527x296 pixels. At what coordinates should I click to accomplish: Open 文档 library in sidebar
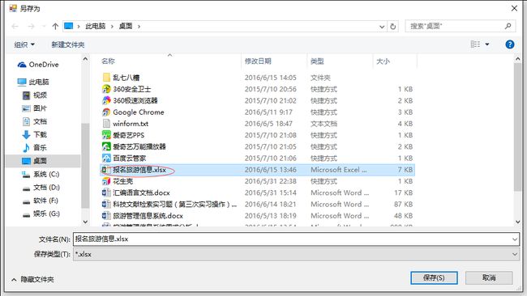pyautogui.click(x=34, y=121)
